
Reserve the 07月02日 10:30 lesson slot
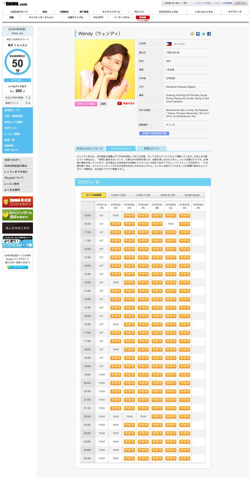pos(115,224)
